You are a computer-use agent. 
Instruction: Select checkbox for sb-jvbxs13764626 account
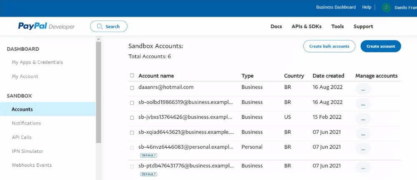[132, 118]
